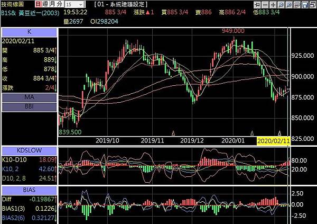317x224 pixels.
Task: Click the 01 - 系統建議設定 label
Action: (120, 4)
